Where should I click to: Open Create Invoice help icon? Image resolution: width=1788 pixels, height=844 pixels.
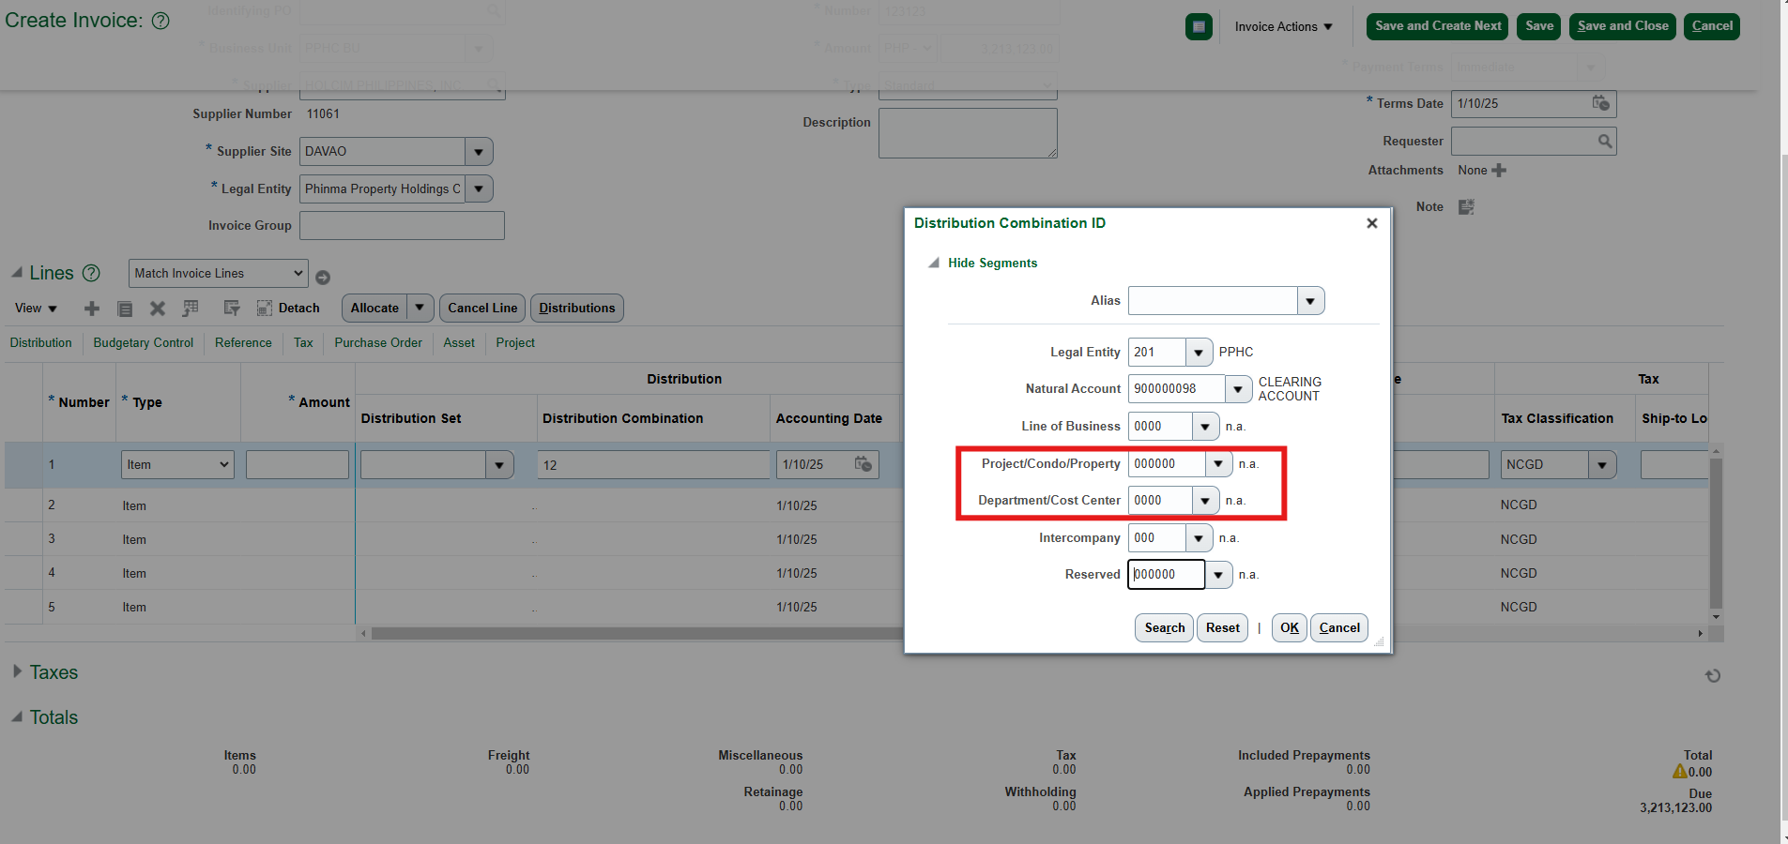[160, 21]
